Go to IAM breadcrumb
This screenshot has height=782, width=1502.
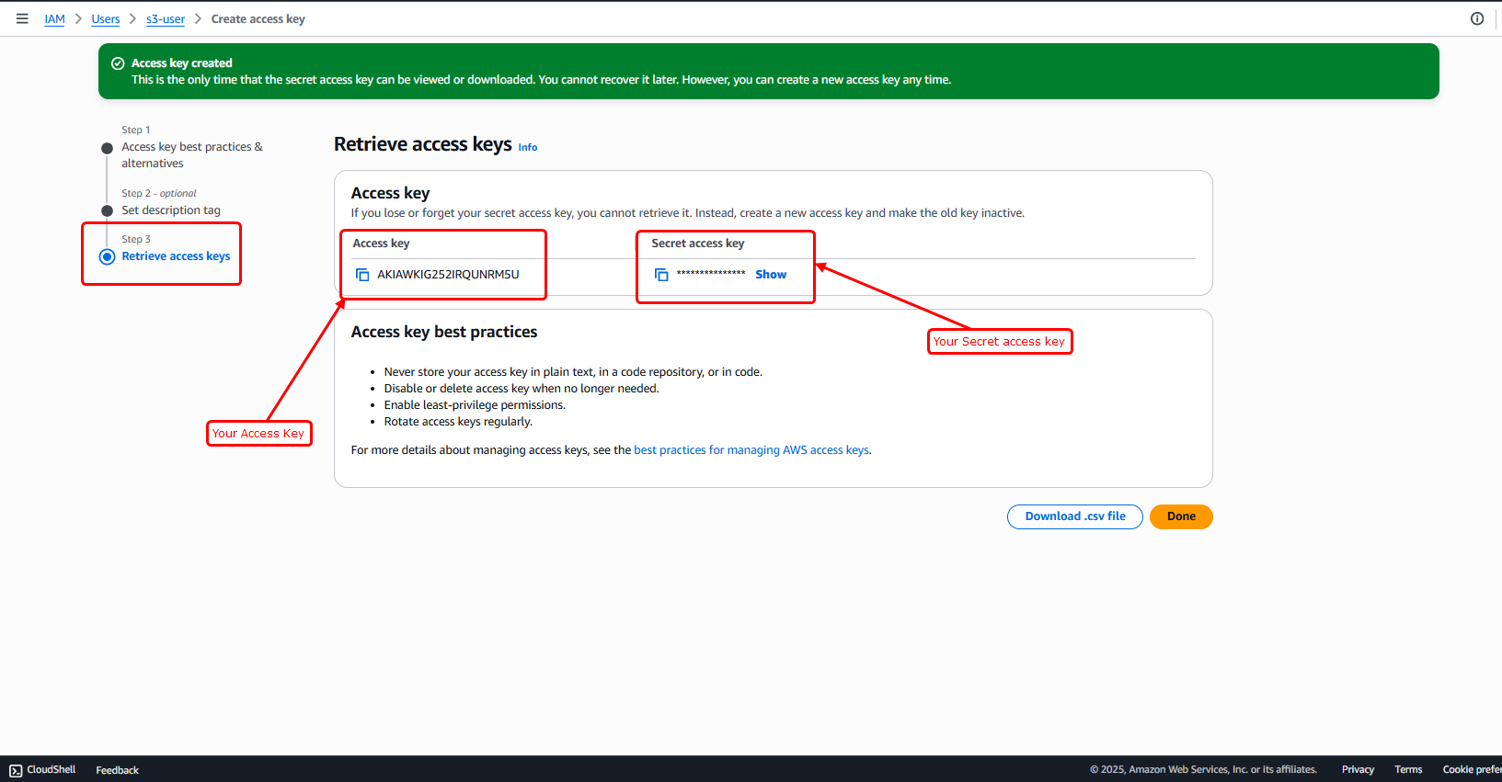pyautogui.click(x=54, y=19)
